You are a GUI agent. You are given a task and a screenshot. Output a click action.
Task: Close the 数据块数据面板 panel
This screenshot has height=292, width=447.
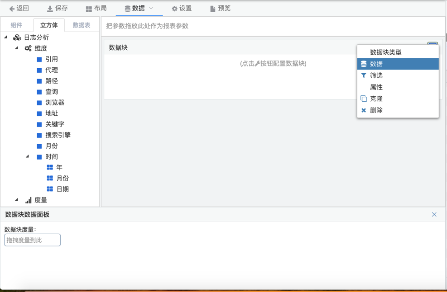434,215
